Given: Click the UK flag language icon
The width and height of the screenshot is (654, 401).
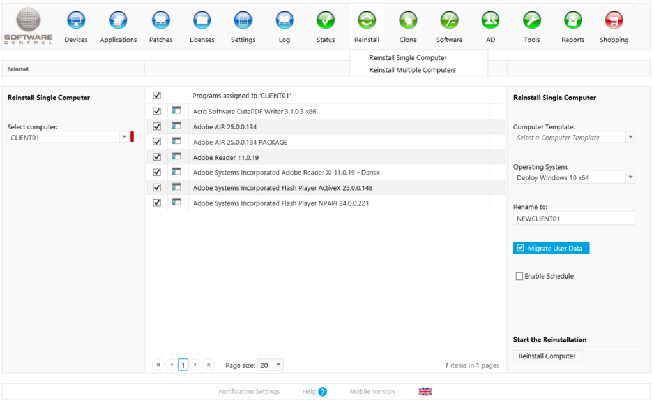Looking at the screenshot, I should (x=425, y=391).
